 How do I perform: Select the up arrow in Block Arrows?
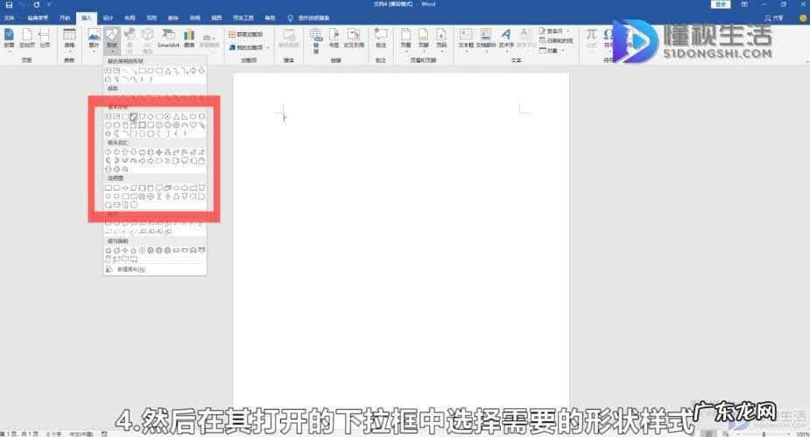tap(125, 152)
